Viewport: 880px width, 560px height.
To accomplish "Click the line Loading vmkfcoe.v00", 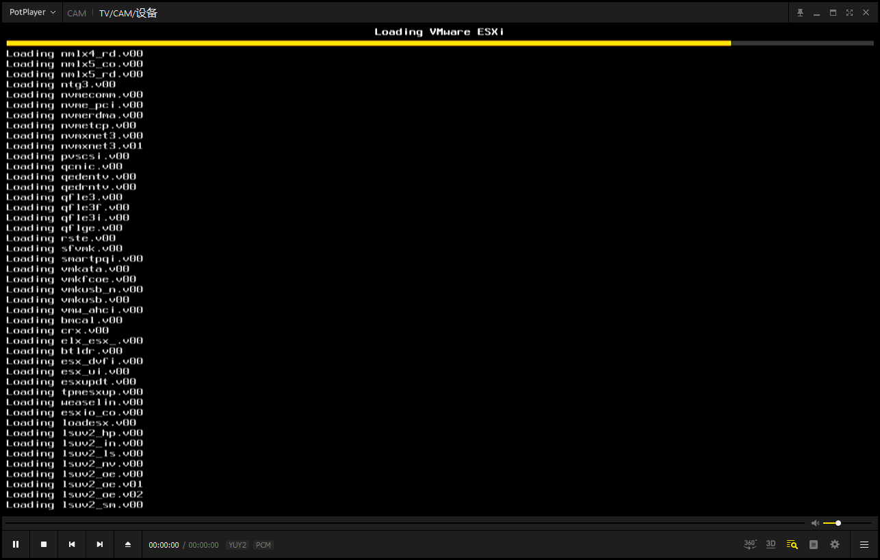I will click(71, 279).
